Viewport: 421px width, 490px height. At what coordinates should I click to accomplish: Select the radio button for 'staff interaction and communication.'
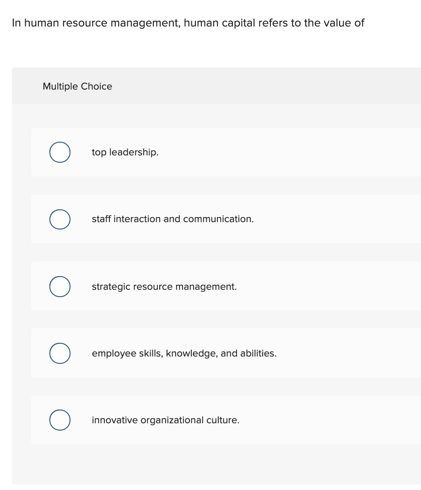coord(59,219)
